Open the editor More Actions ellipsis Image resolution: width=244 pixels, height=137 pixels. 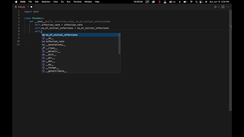[228, 7]
